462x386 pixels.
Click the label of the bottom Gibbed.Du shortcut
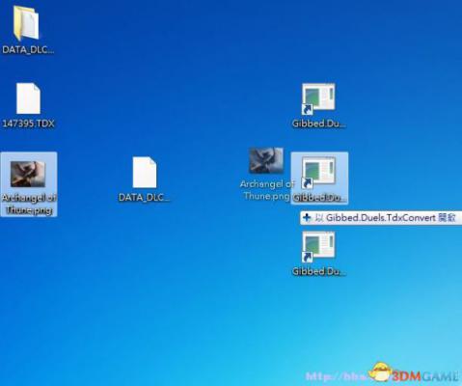[318, 271]
